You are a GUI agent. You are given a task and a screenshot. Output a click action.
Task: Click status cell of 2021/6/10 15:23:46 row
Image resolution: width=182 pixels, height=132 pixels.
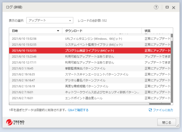coord(158,57)
